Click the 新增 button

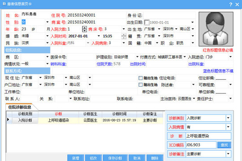(76, 158)
